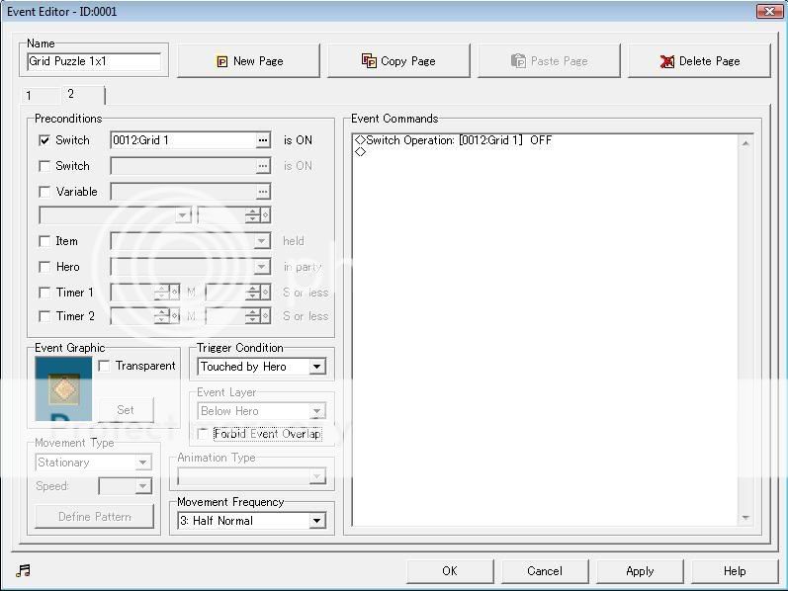Uncheck the first Switch precondition
This screenshot has width=788, height=591.
(44, 140)
